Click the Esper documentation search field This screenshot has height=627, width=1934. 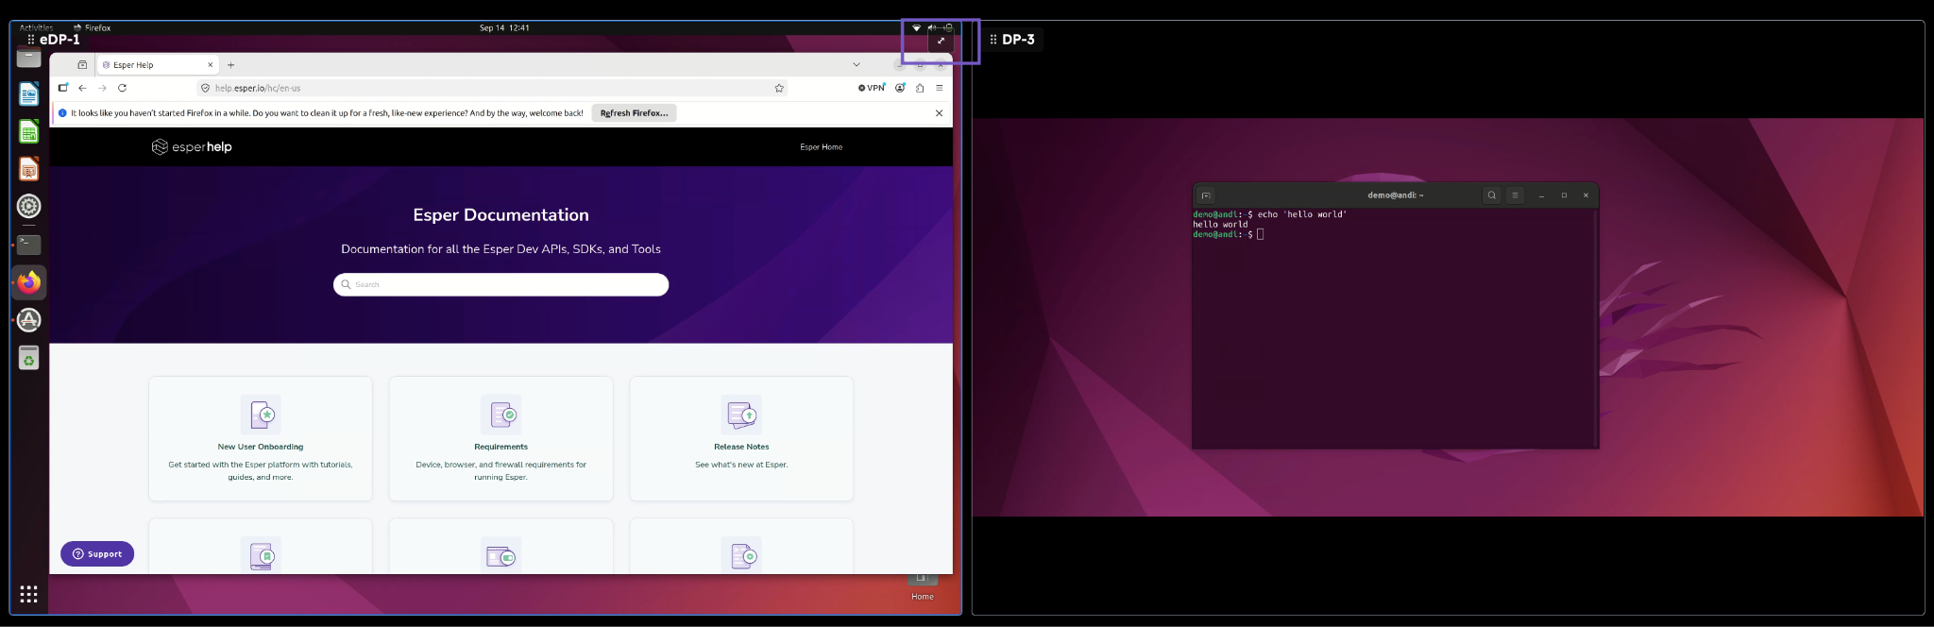[x=501, y=284]
